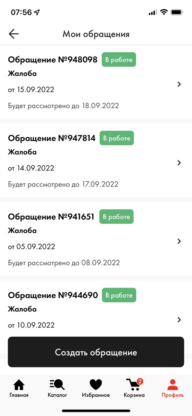
Task: Tap В работе badge on №947814
Action: 117,138
